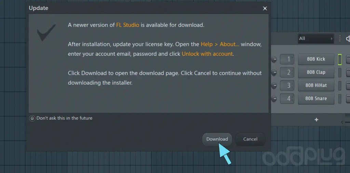
Task: Toggle the 808 Clap channel select LED
Action: [x=340, y=72]
